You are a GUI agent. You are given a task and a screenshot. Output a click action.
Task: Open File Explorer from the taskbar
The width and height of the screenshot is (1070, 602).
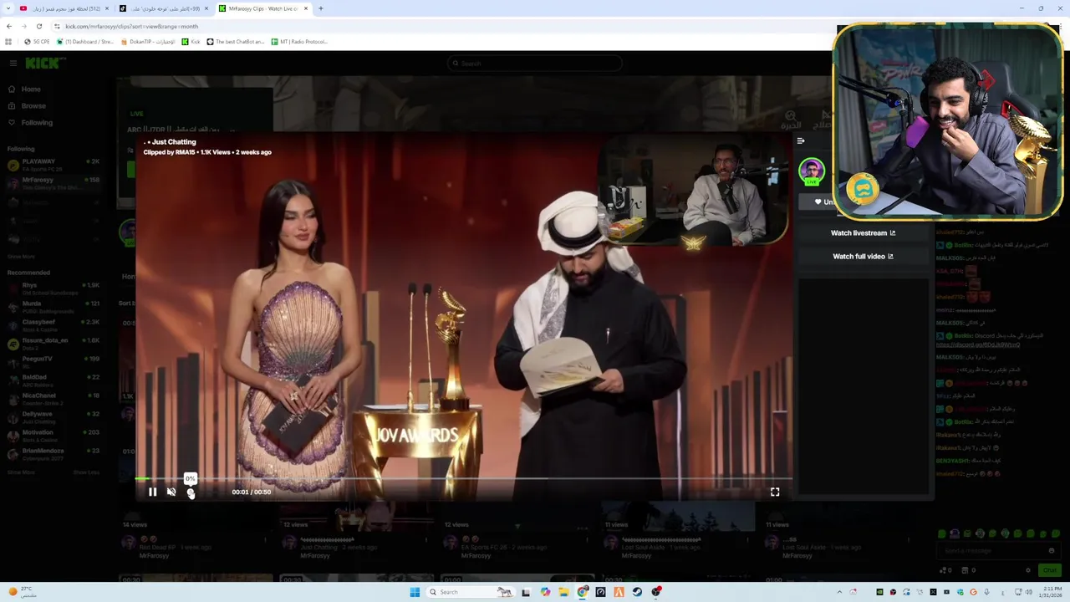point(564,592)
